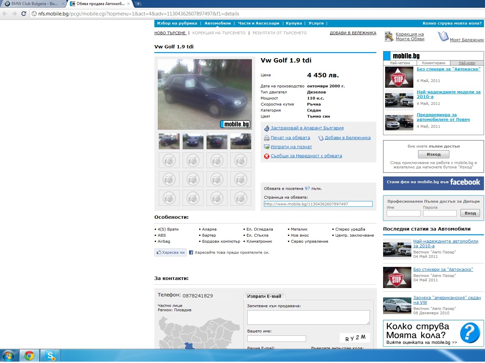Click the Bulgaria region map
Image resolution: width=485 pixels, height=363 pixels.
(199, 333)
